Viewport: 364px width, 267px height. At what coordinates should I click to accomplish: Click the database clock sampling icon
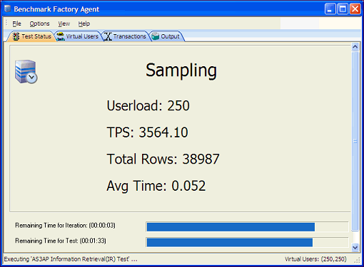pyautogui.click(x=26, y=72)
